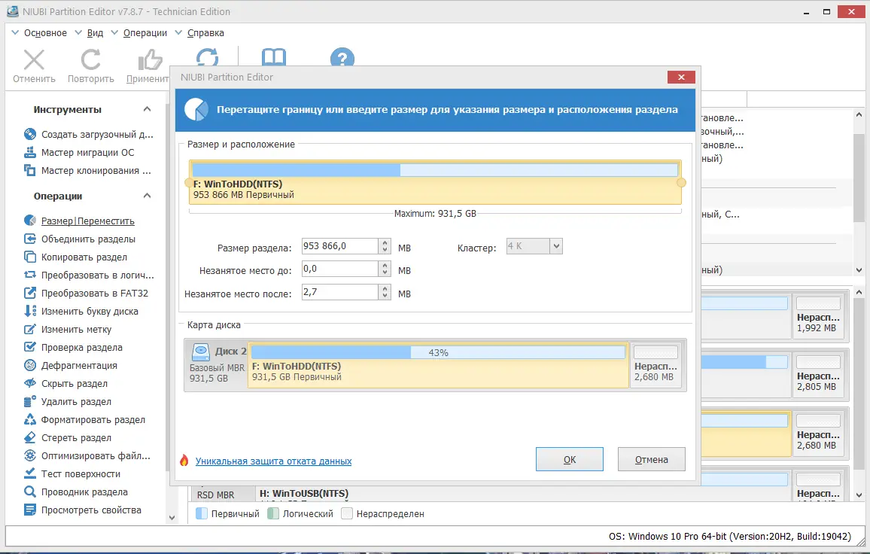The image size is (870, 554).
Task: Click the left partition border handle
Action: click(x=189, y=183)
